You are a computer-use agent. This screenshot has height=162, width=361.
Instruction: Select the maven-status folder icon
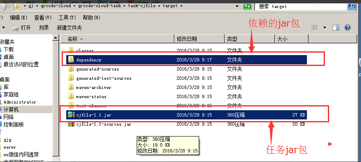(x=71, y=96)
